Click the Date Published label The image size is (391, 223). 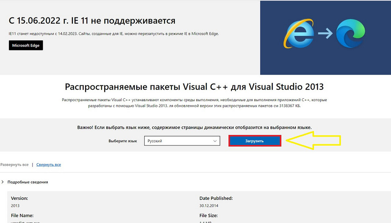(216, 198)
